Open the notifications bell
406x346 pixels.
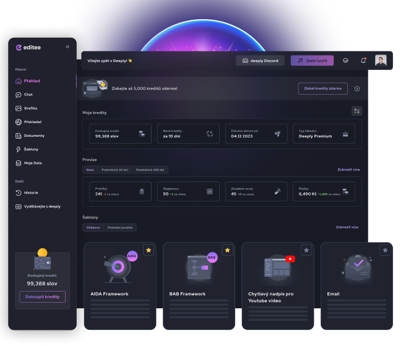(363, 61)
